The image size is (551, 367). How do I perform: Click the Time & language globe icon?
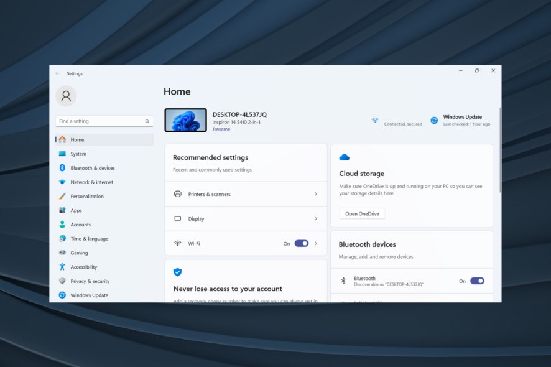[x=63, y=238]
